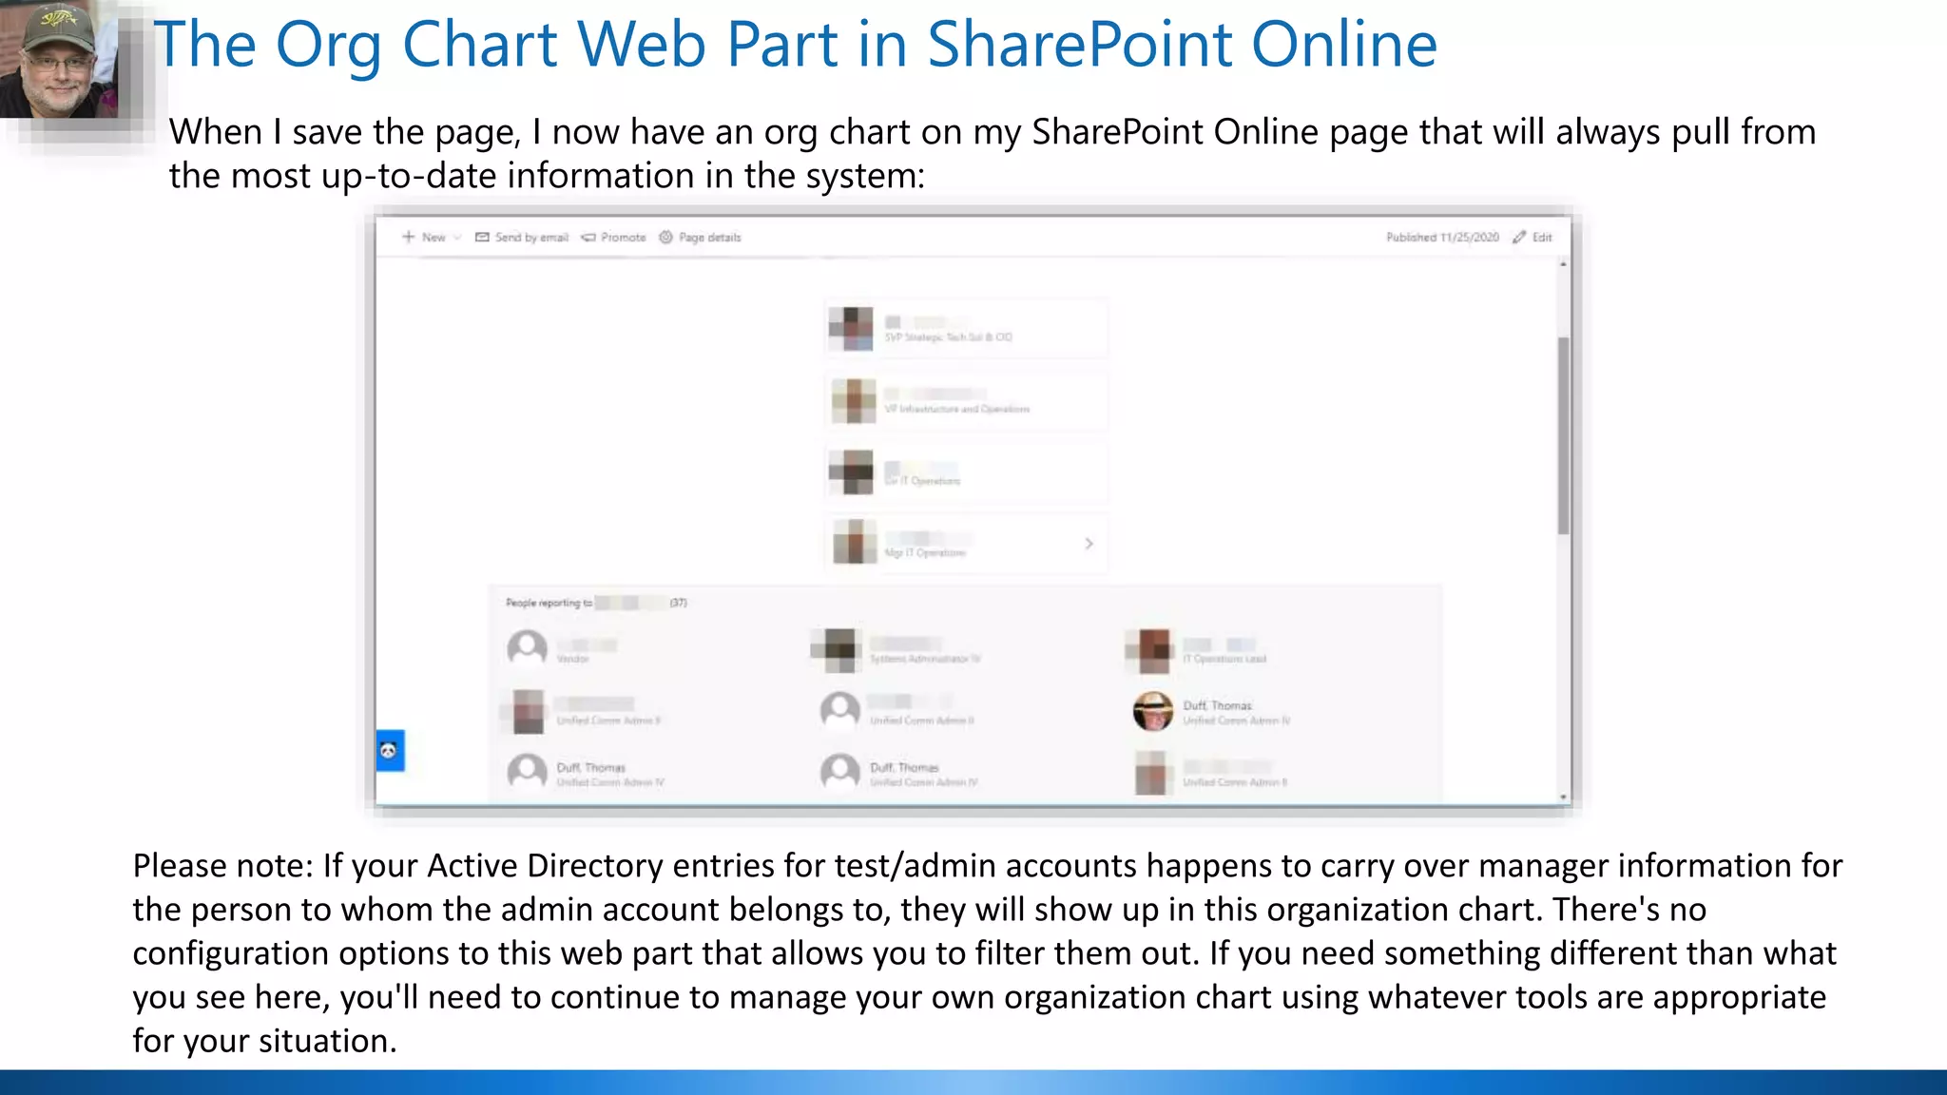1947x1095 pixels.
Task: Open Page details
Action: click(700, 237)
